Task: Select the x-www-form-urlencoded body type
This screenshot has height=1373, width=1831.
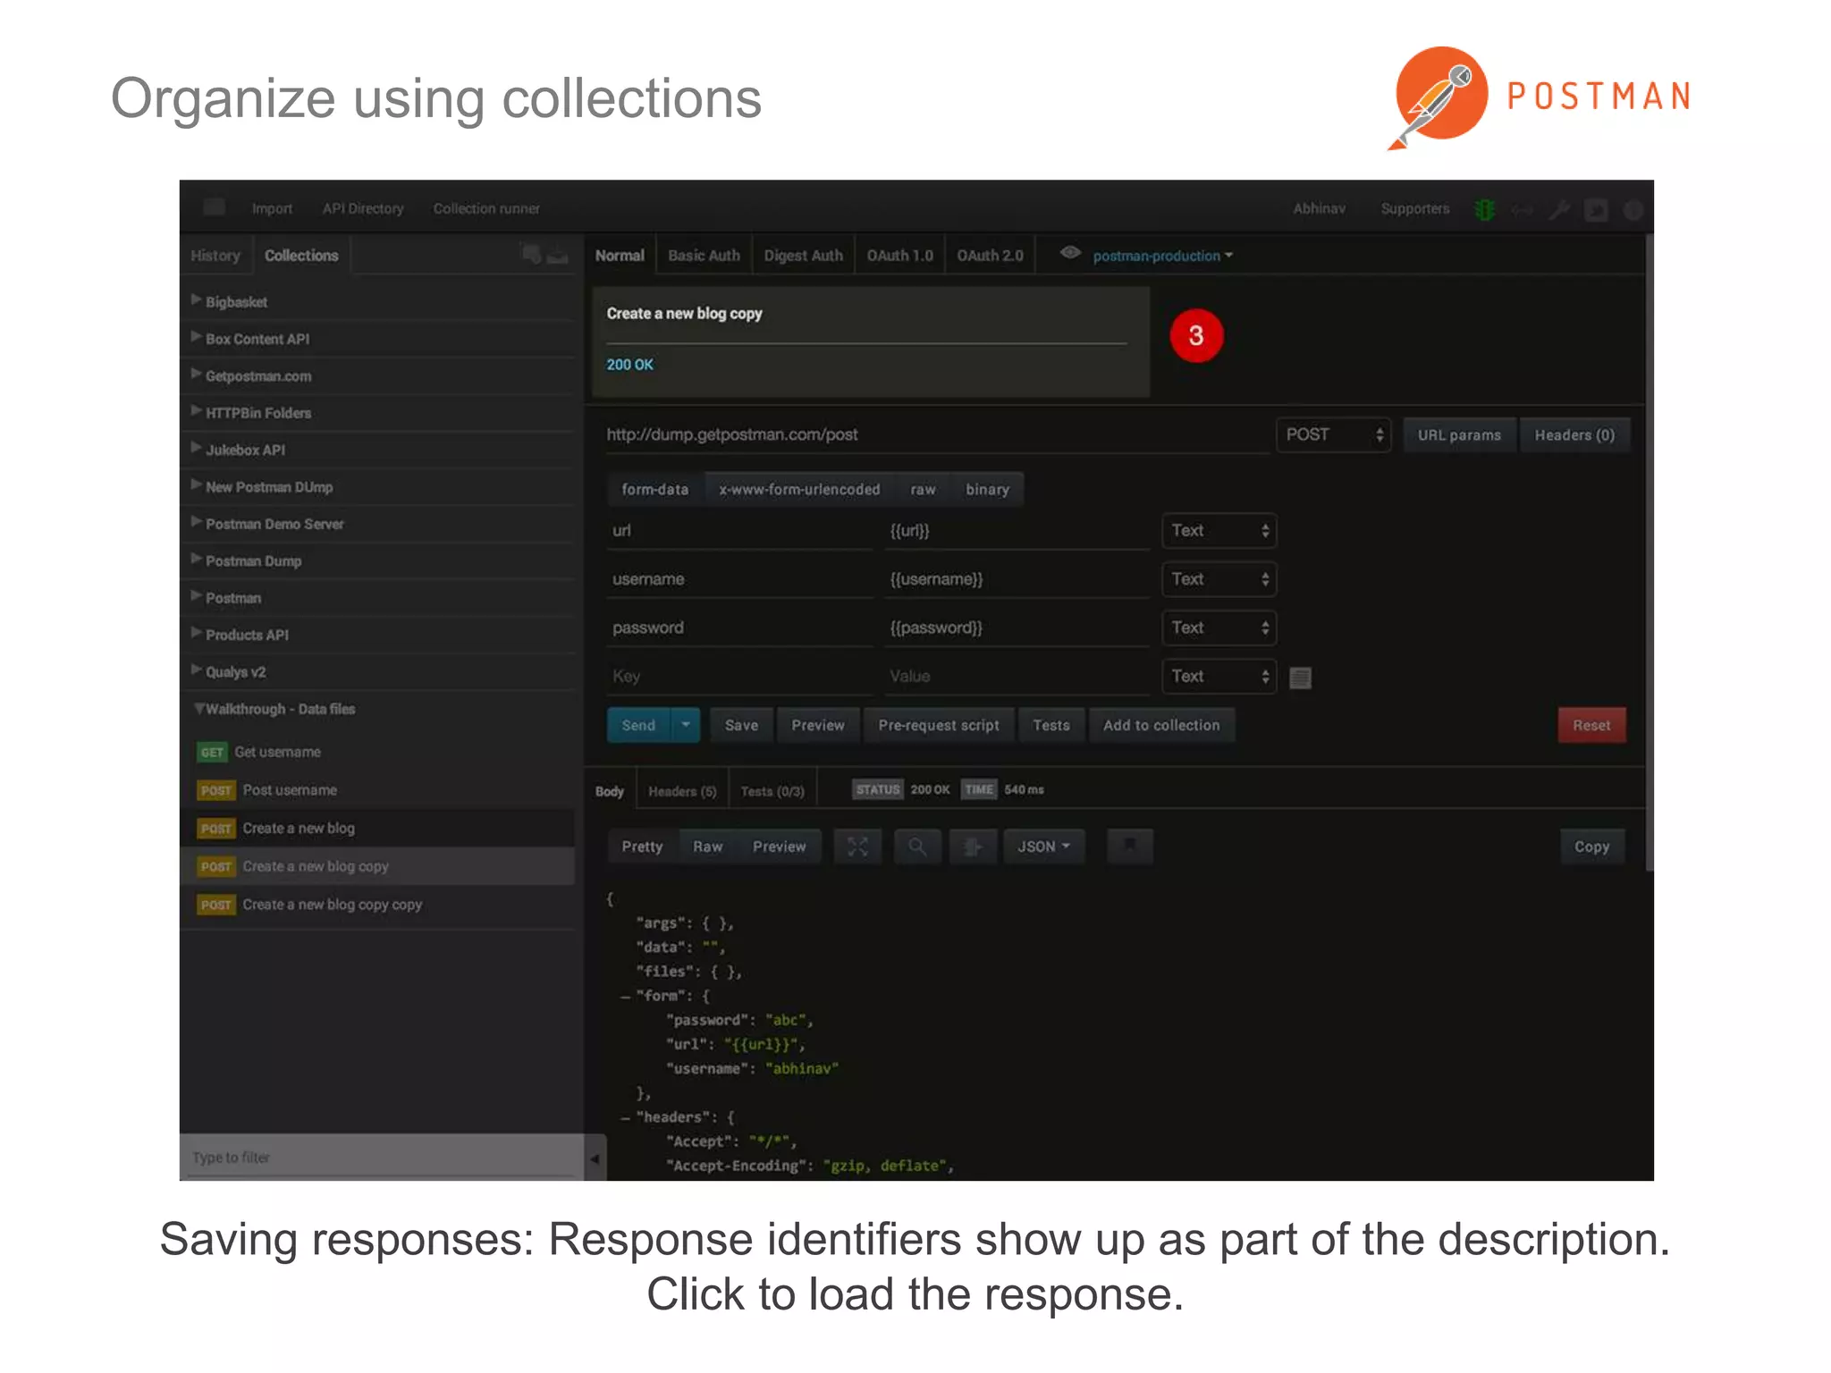Action: click(x=799, y=490)
